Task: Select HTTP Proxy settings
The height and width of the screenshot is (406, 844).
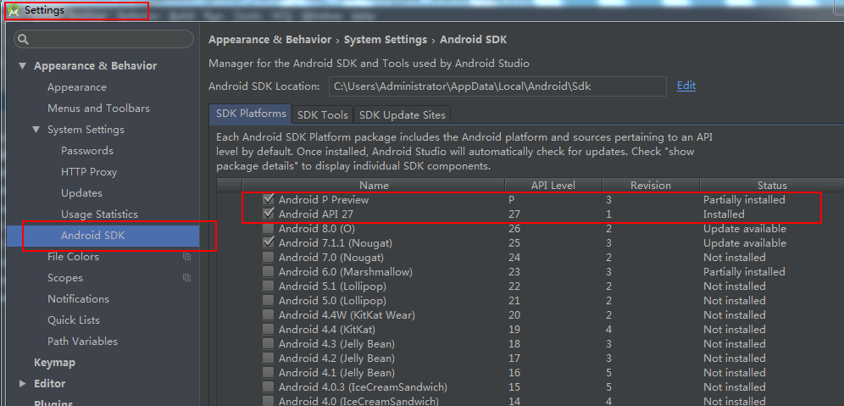Action: [x=89, y=172]
